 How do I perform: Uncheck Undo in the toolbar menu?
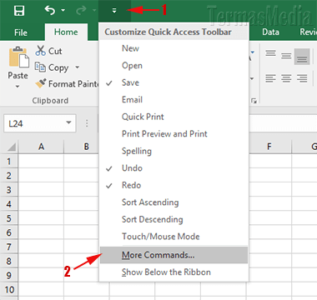(174, 168)
